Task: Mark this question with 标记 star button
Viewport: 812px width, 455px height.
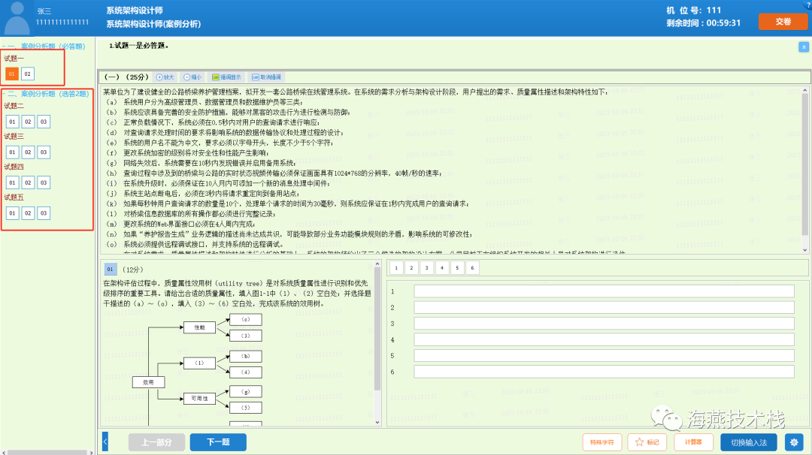Action: [x=647, y=442]
